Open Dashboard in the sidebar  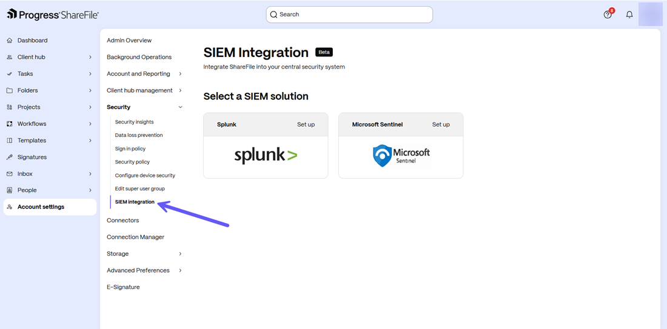pyautogui.click(x=32, y=41)
